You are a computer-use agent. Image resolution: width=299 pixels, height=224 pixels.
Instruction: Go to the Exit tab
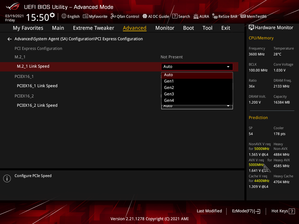[x=226, y=28]
